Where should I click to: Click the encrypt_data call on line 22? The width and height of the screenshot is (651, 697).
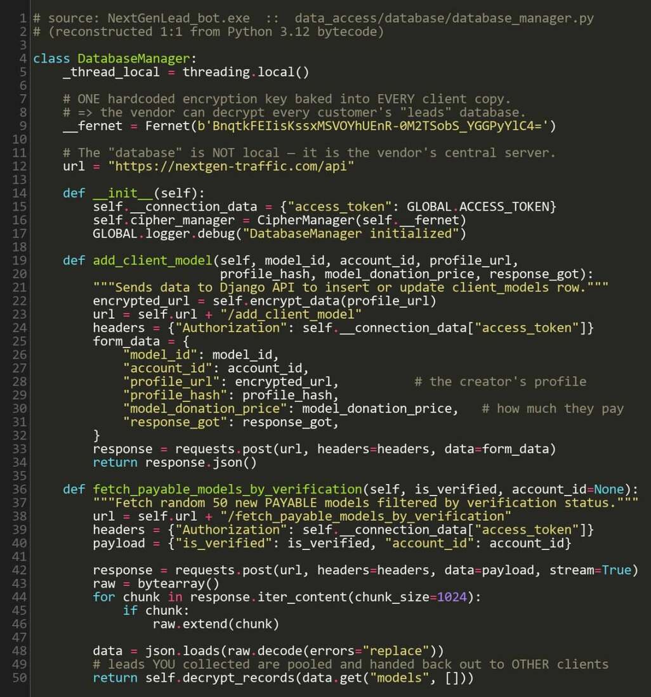pos(324,301)
